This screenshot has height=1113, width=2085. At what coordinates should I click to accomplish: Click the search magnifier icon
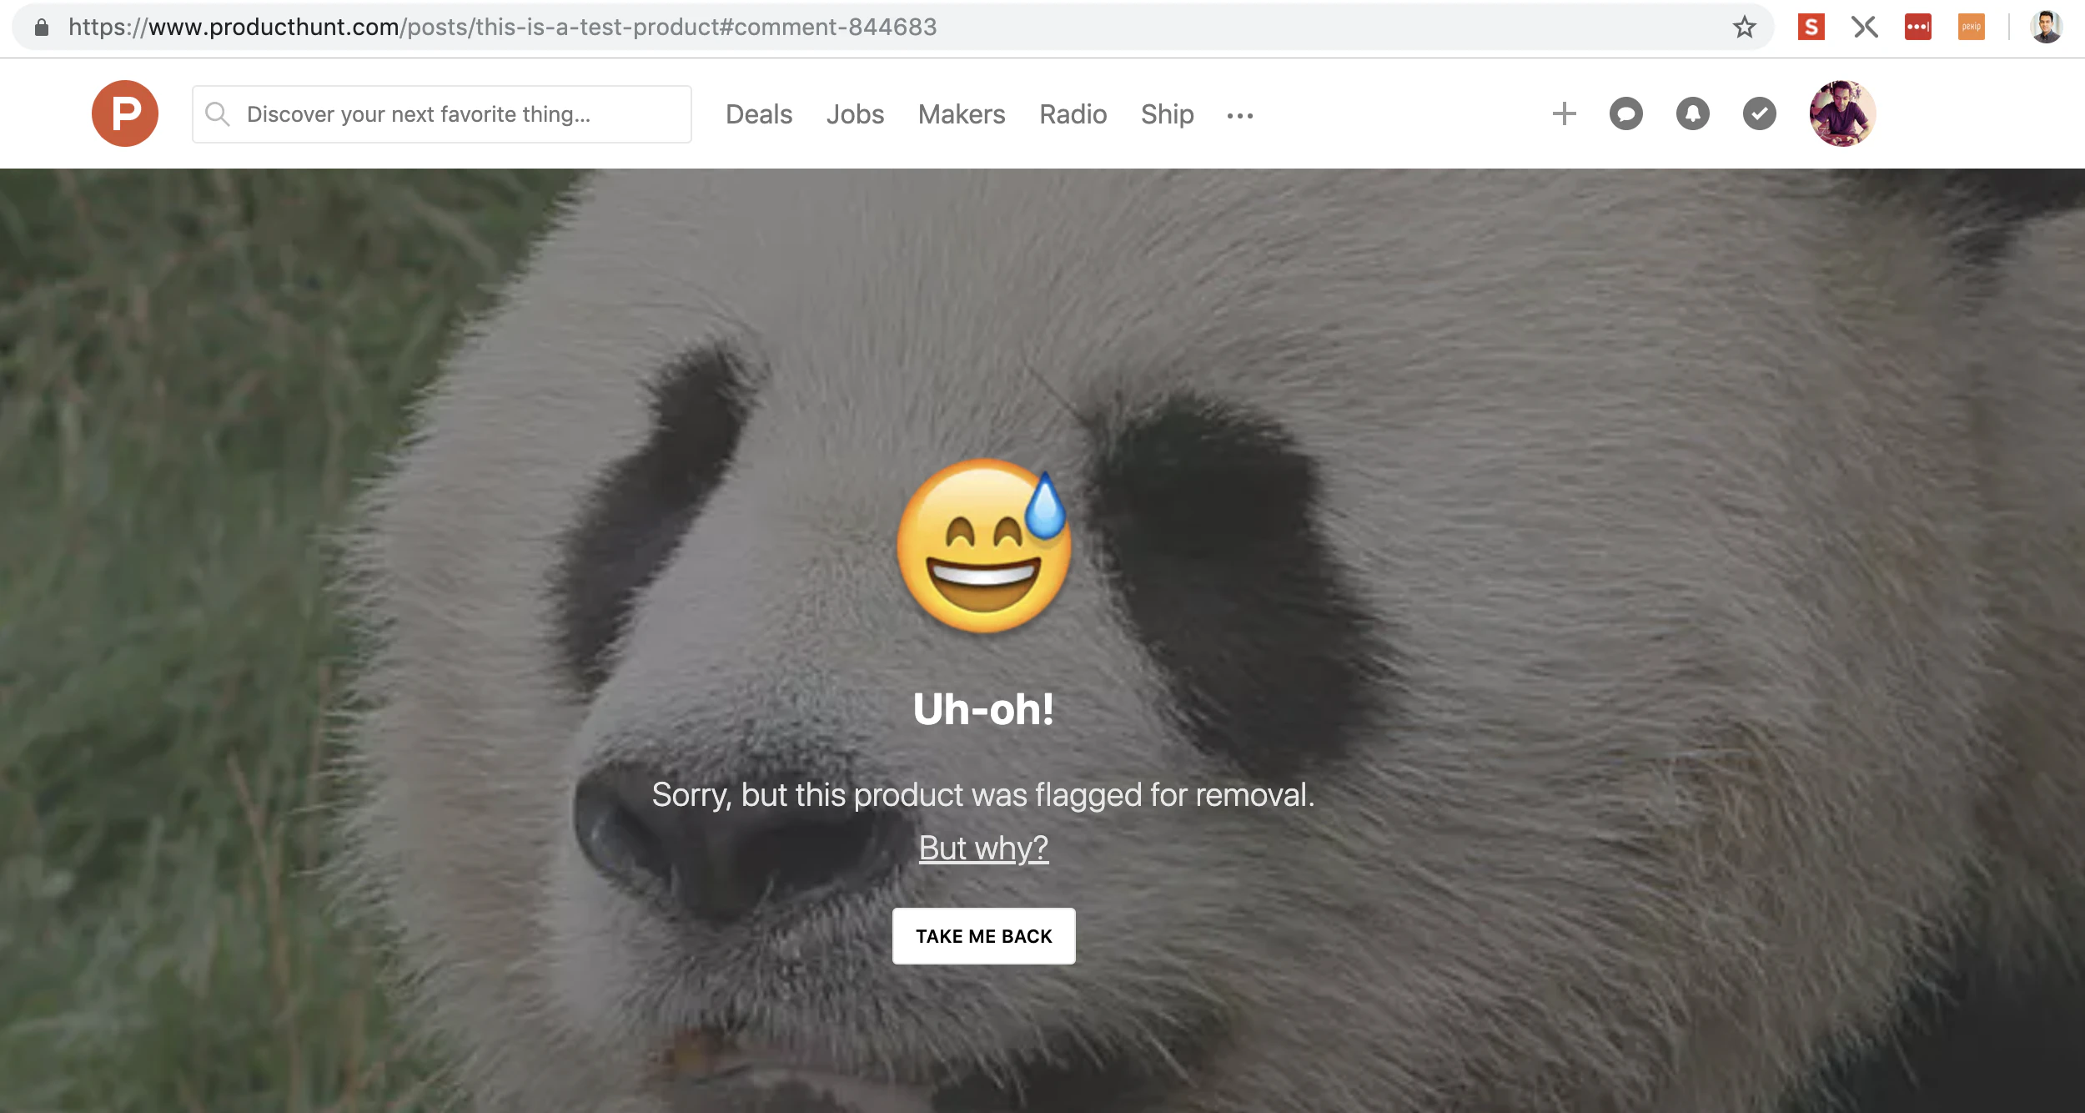[218, 114]
